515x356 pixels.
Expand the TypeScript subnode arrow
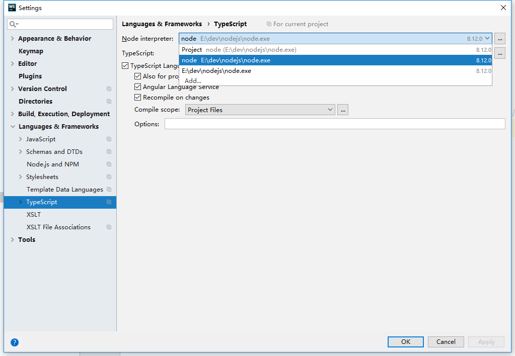pyautogui.click(x=20, y=202)
